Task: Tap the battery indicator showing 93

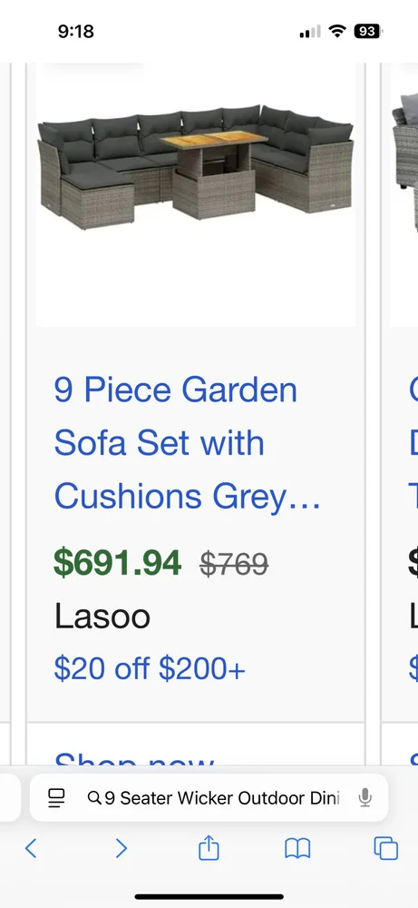Action: tap(368, 31)
